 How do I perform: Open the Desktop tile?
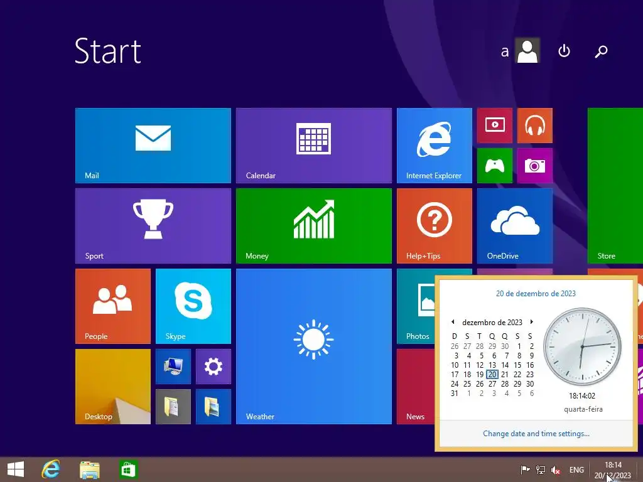tap(113, 387)
